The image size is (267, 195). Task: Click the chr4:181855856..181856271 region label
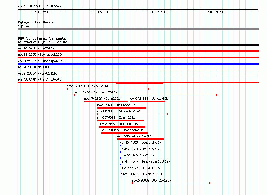[x=40, y=7]
